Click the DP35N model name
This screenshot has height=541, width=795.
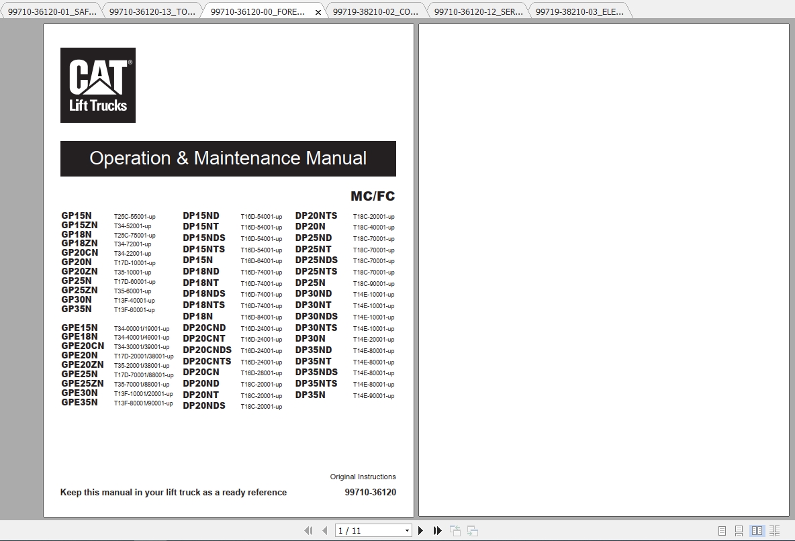click(x=310, y=395)
